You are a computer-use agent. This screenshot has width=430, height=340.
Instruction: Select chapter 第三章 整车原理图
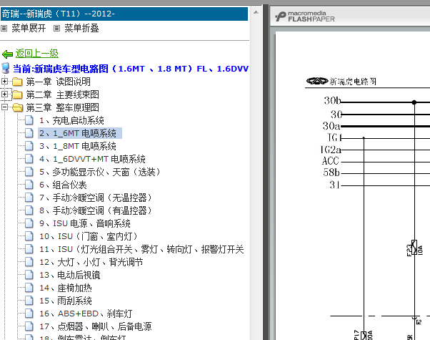(62, 107)
